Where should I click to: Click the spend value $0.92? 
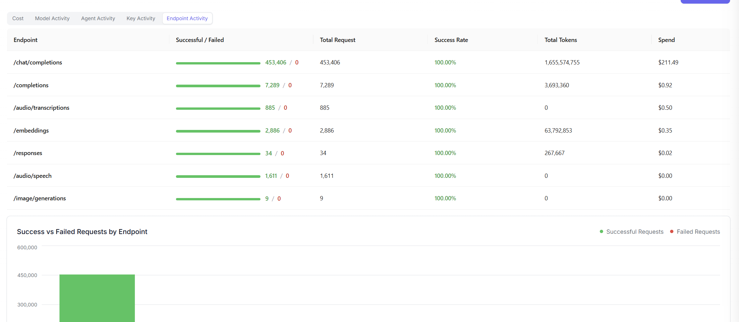[x=665, y=85]
